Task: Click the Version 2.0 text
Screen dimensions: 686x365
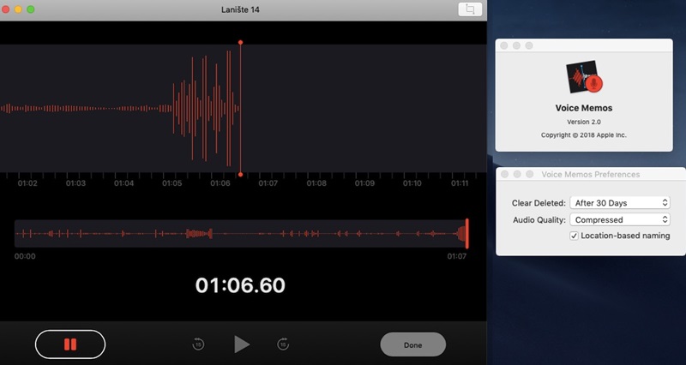Action: (584, 122)
